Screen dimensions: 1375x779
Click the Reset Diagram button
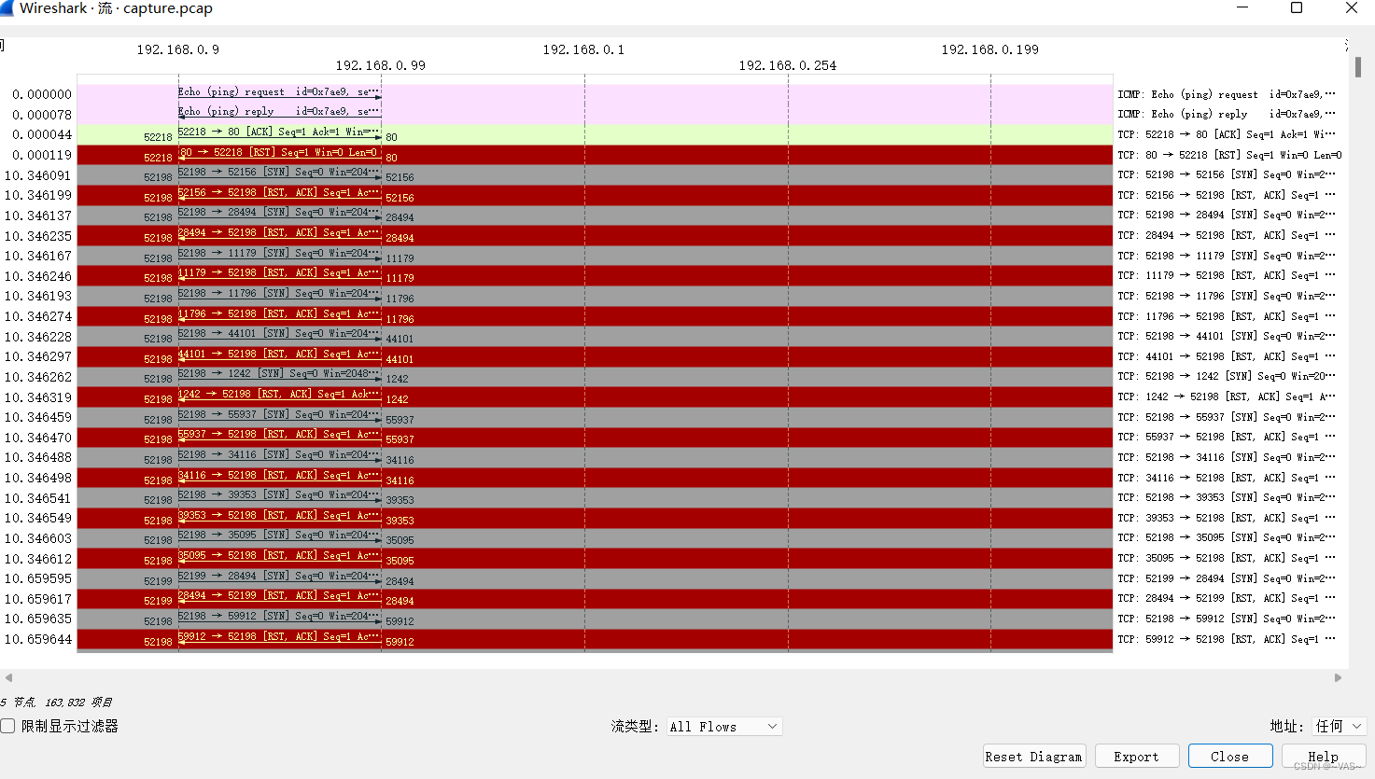(1033, 757)
